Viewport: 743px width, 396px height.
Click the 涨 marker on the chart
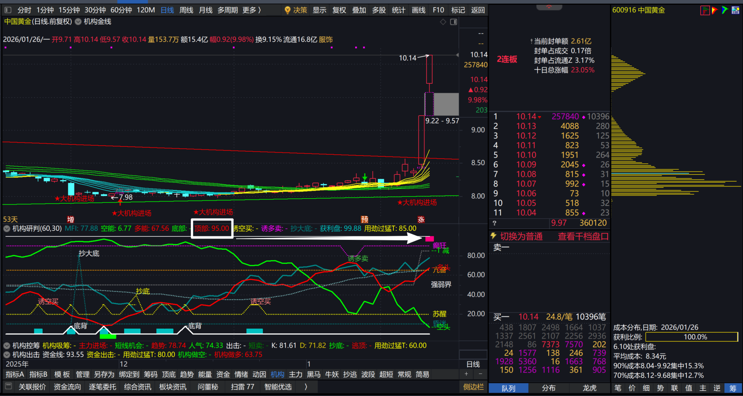(421, 219)
